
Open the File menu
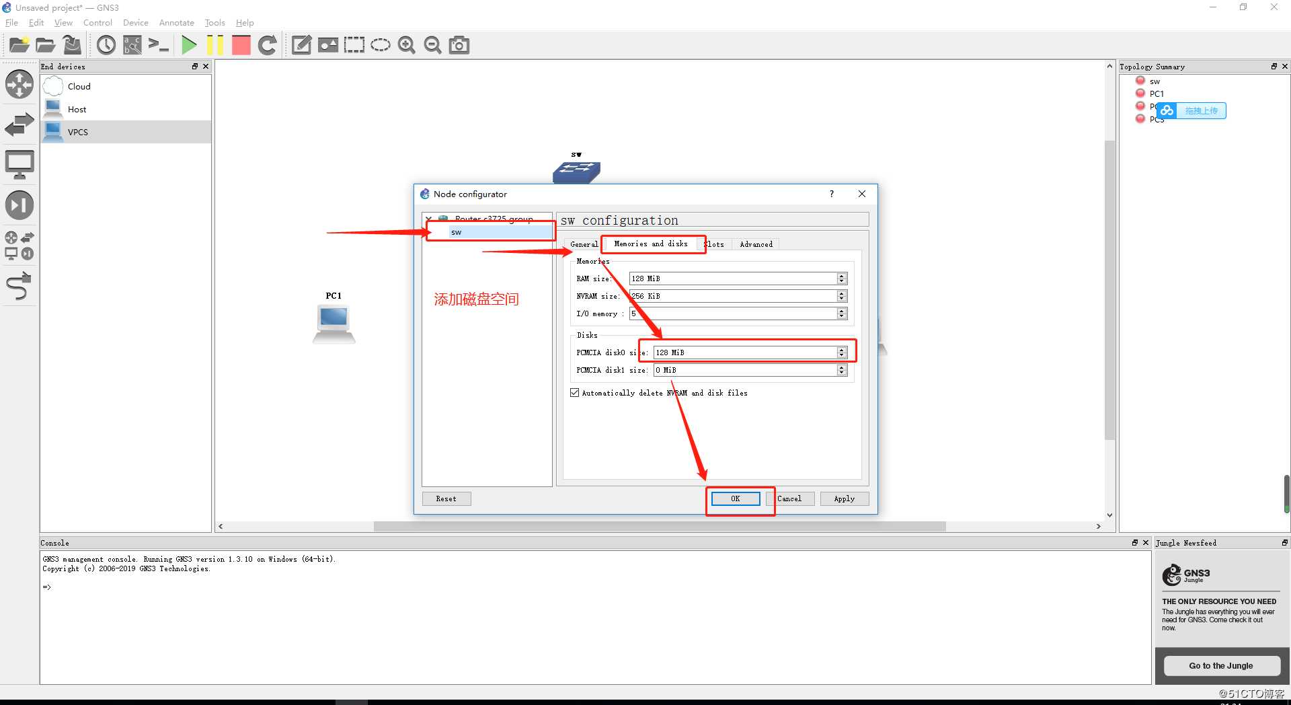pyautogui.click(x=11, y=22)
